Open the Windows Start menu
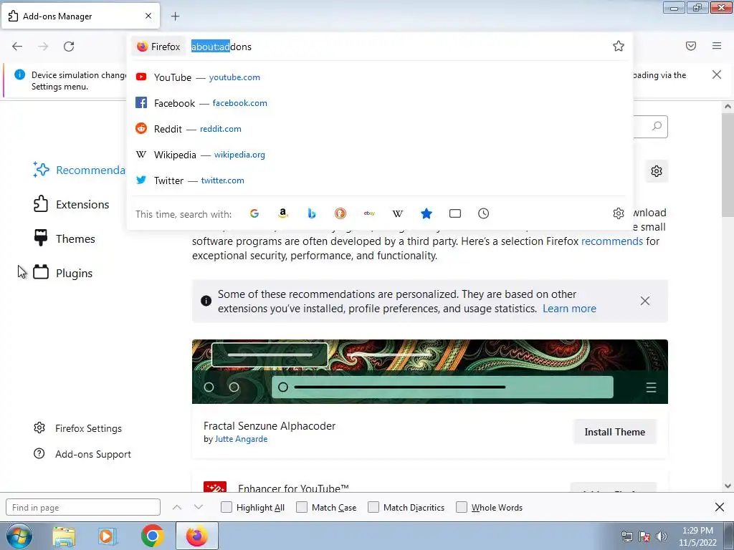This screenshot has height=550, width=734. pyautogui.click(x=19, y=536)
